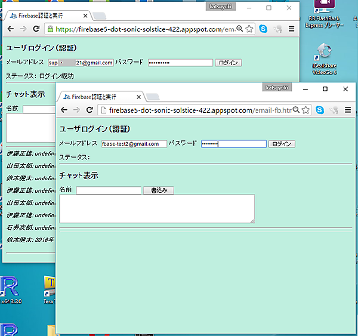Click 書込み button in chat section
The image size is (358, 336).
pyautogui.click(x=158, y=190)
